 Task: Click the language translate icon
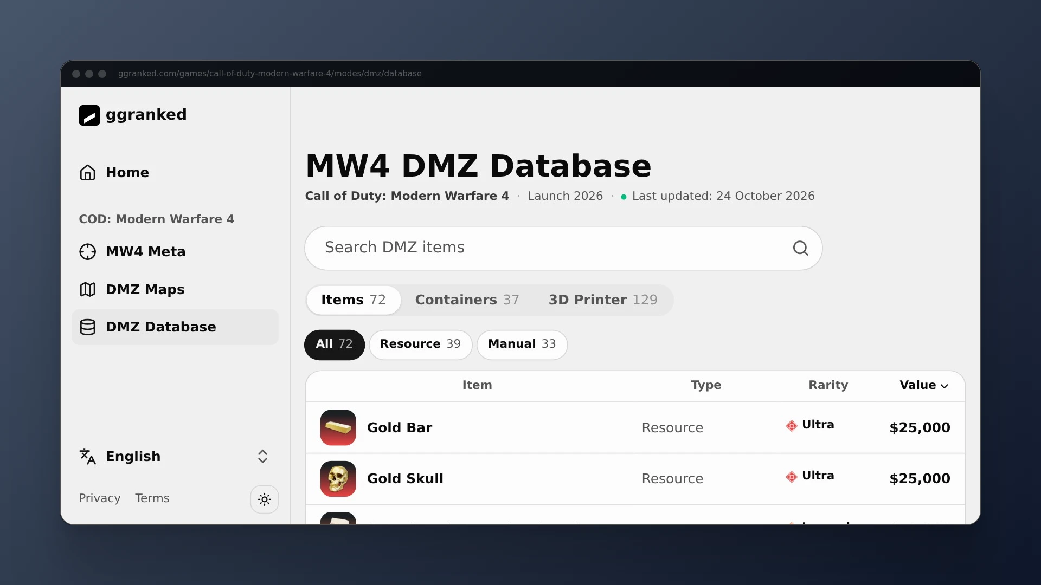(87, 457)
